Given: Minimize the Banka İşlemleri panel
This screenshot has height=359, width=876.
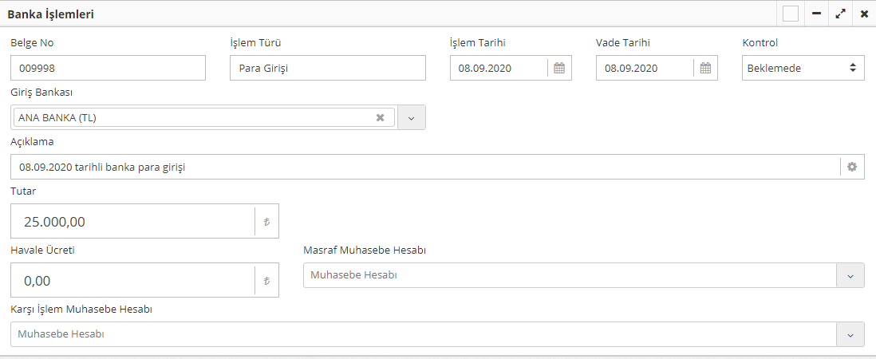Looking at the screenshot, I should 816,14.
